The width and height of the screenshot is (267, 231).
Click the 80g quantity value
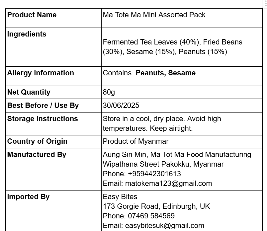point(109,92)
